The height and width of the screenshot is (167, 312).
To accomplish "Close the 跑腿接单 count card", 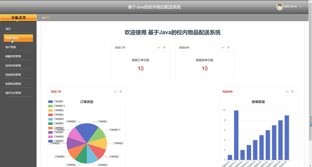I will [229, 47].
